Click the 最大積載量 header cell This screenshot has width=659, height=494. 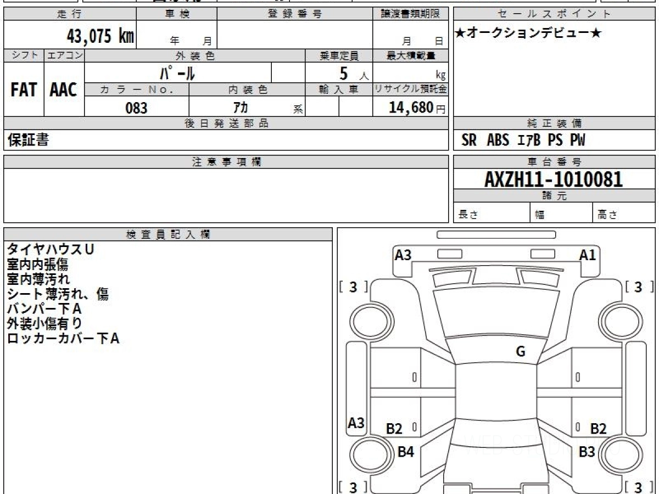(x=411, y=55)
